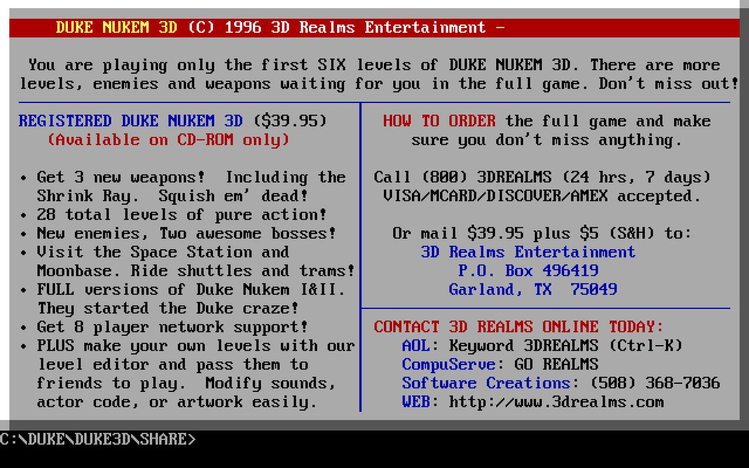This screenshot has height=468, width=749.
Task: Click blue '3D Realms Entertainment' address line
Action: point(528,252)
